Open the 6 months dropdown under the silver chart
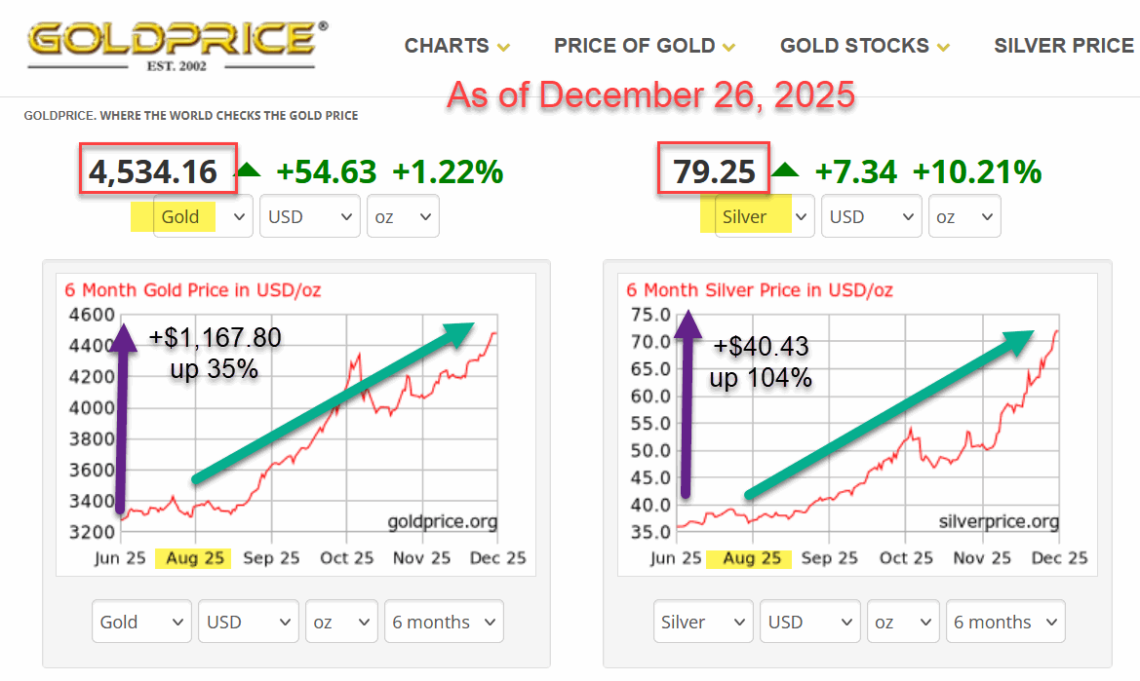This screenshot has width=1140, height=681. [1004, 621]
